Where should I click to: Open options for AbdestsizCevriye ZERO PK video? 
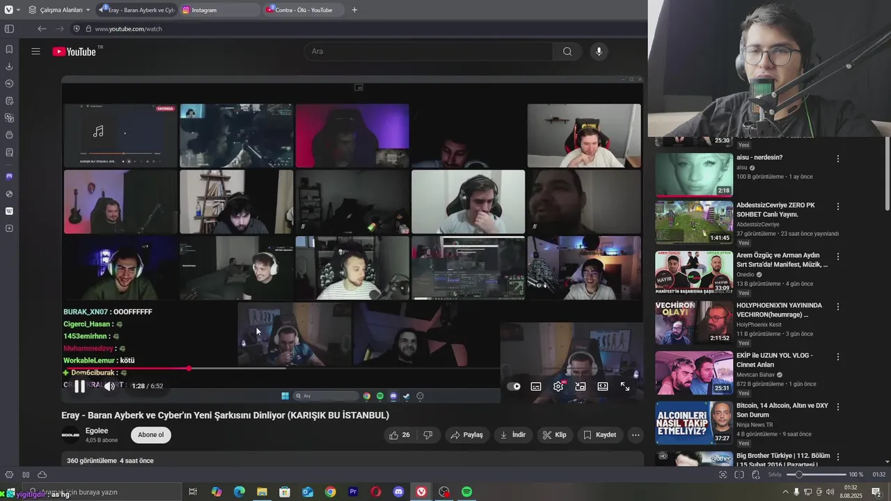(838, 207)
